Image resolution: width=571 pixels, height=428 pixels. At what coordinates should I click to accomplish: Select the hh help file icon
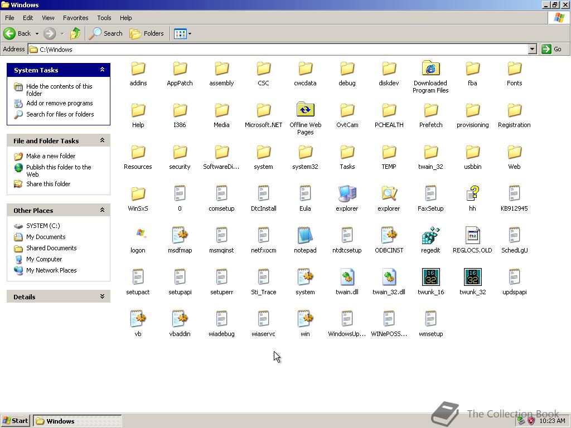tap(472, 193)
